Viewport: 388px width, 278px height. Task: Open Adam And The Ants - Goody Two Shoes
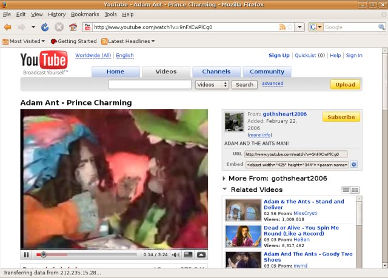[308, 257]
